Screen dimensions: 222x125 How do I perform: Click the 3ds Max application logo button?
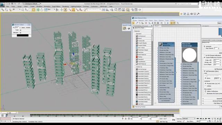tap(2, 5)
